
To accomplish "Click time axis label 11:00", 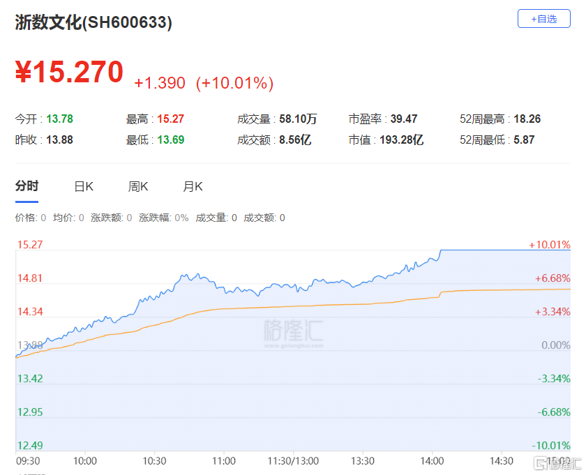I will (224, 461).
